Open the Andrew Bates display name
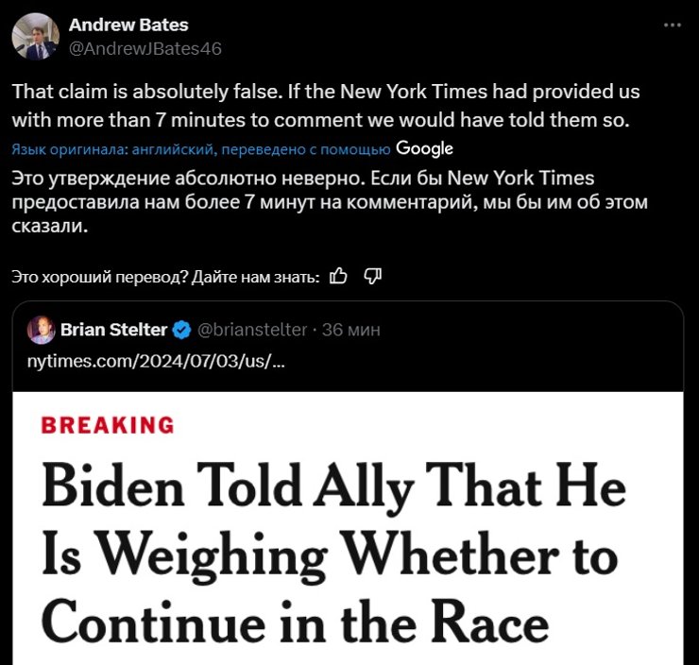Screen dimensions: 699x665 click(129, 26)
